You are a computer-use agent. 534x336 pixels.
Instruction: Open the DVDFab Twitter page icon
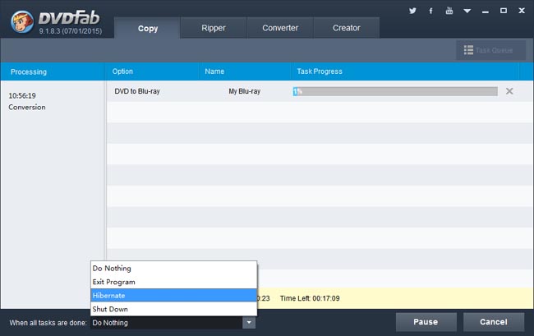click(x=412, y=11)
